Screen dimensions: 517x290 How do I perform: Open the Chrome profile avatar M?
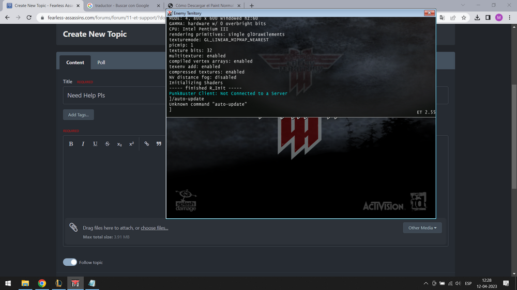pyautogui.click(x=499, y=18)
